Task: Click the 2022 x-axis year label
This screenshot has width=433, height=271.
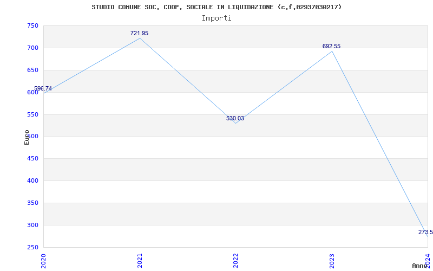Action: 235,260
